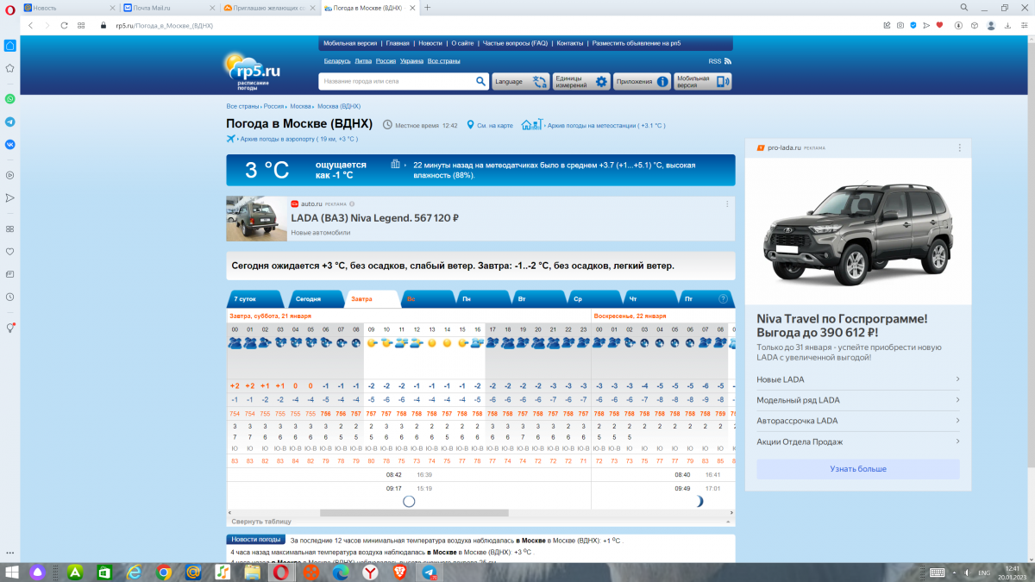Open Easy Setup sliders icon

click(1024, 25)
